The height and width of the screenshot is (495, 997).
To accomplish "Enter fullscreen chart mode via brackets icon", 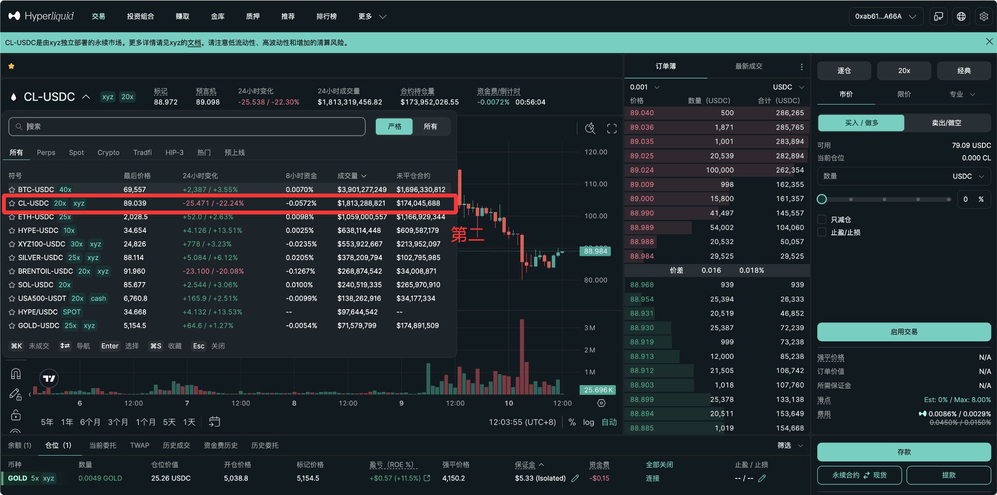I will tap(612, 128).
